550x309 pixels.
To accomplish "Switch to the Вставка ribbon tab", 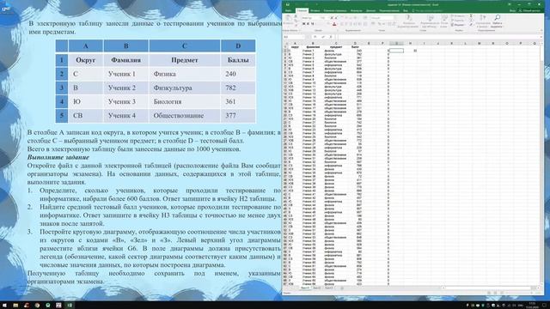I will 315,11.
